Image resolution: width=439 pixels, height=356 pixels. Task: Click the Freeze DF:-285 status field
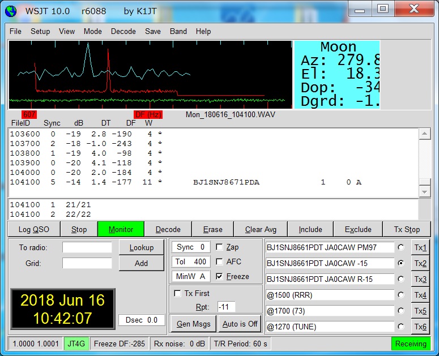[x=120, y=344]
